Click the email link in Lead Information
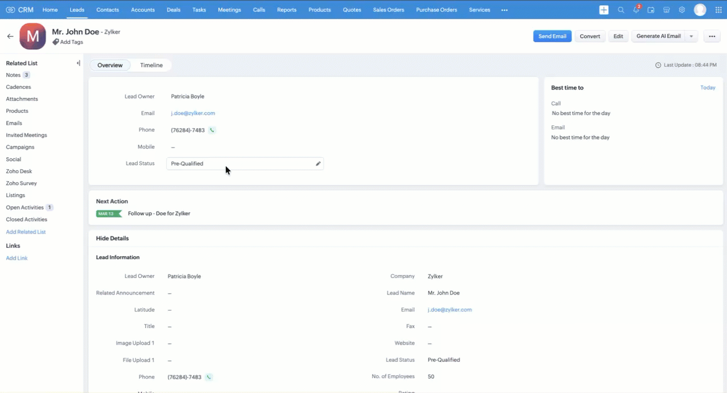The width and height of the screenshot is (727, 393). click(449, 310)
